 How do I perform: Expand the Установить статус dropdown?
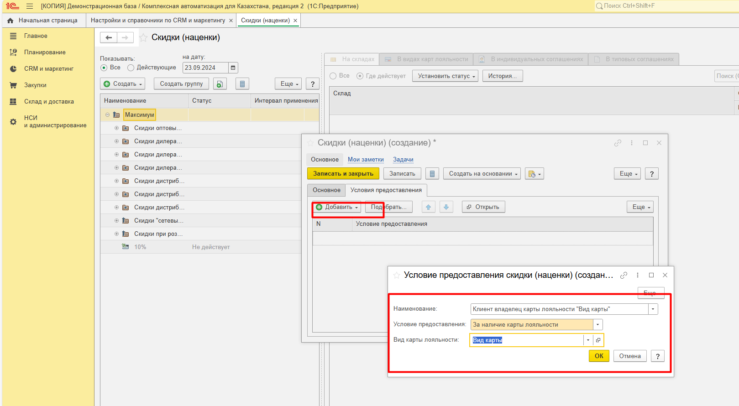pyautogui.click(x=445, y=76)
